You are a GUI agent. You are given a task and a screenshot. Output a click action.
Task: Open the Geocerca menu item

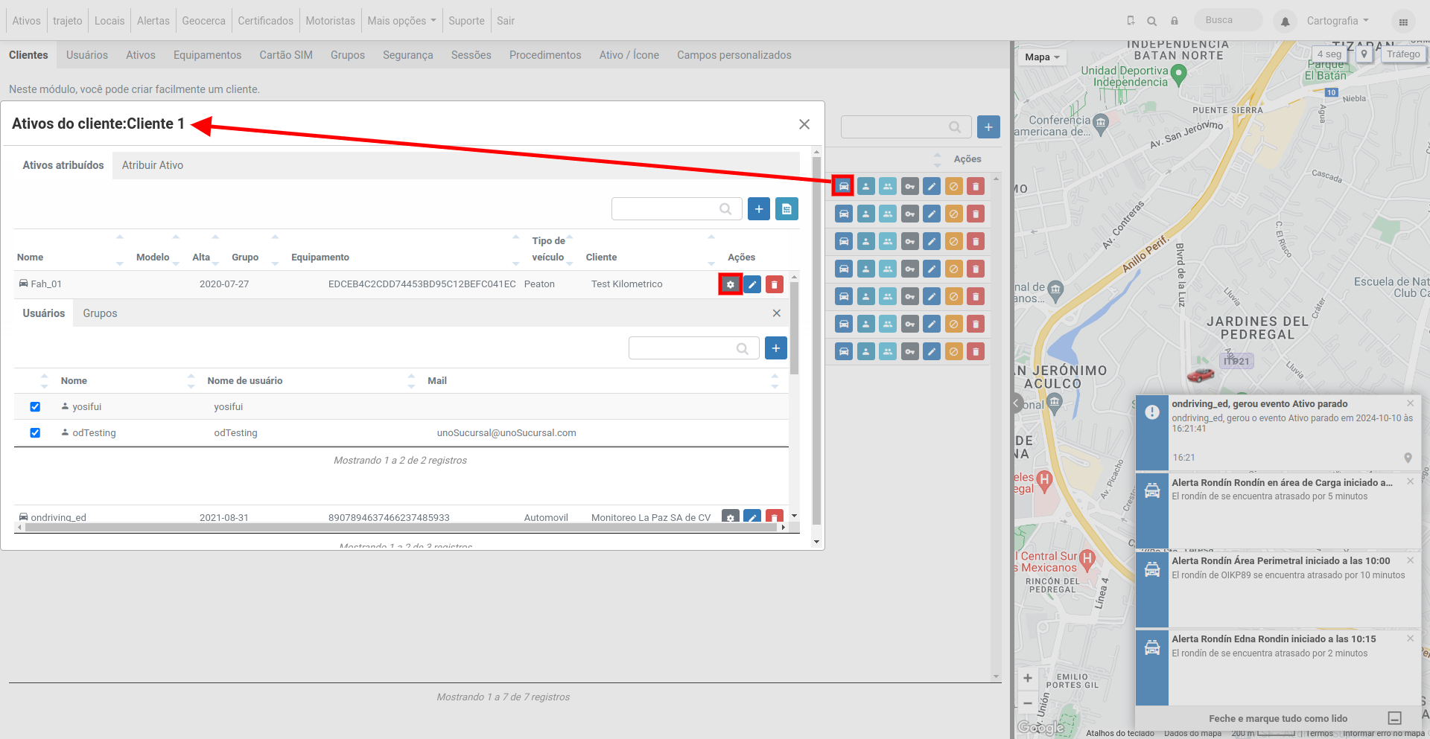[203, 21]
